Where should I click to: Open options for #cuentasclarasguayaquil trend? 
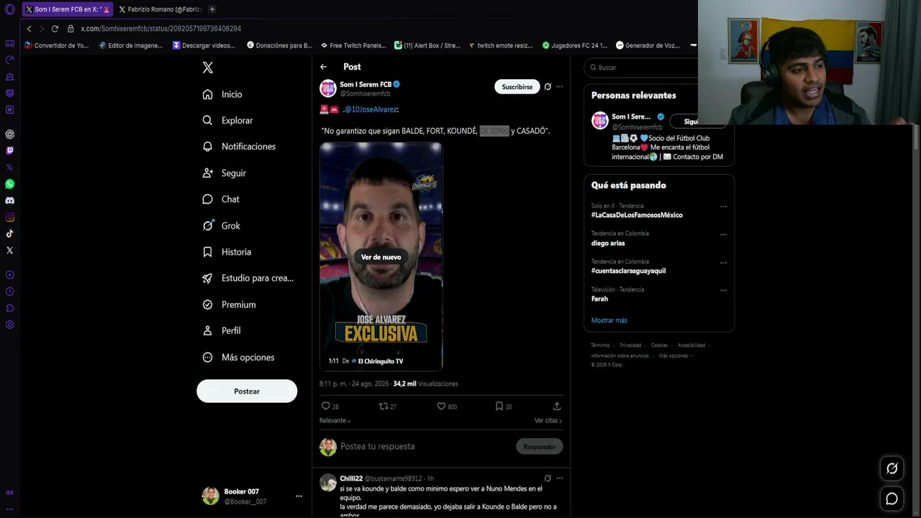pos(723,263)
